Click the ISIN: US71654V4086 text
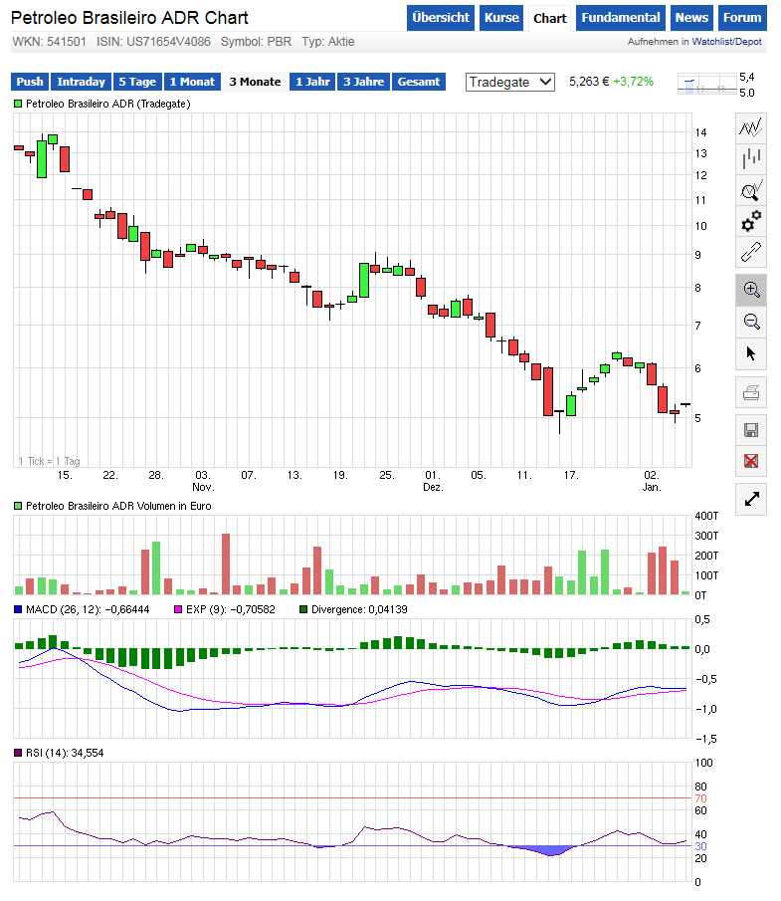 [x=153, y=42]
